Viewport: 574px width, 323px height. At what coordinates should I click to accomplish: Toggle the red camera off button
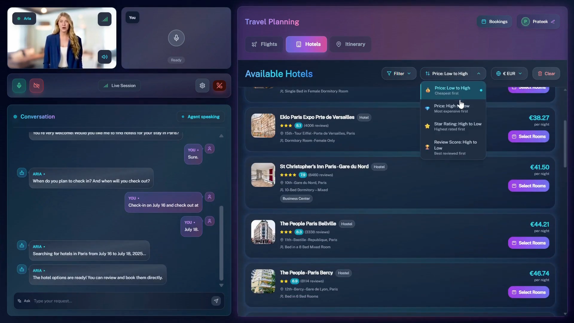click(36, 86)
